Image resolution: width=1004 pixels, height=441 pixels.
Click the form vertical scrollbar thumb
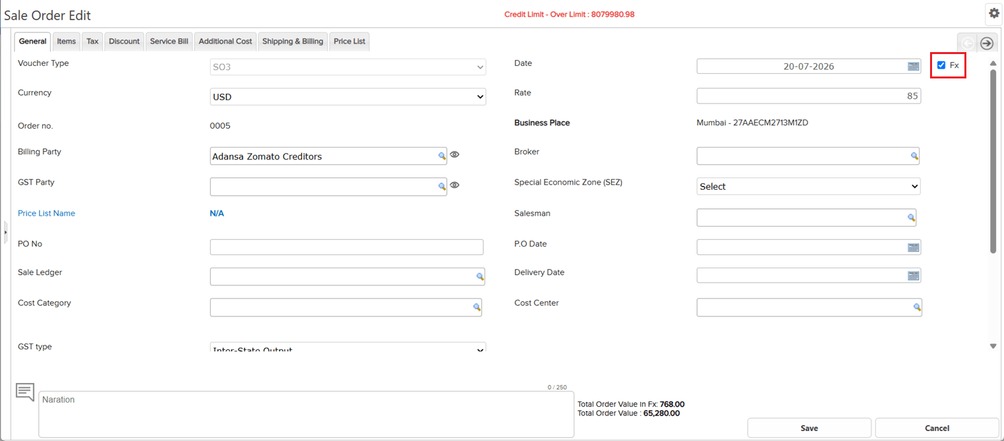[993, 161]
